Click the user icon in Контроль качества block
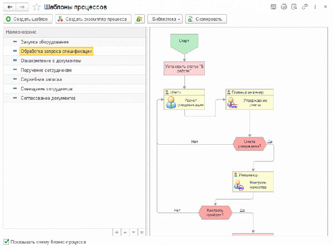Screen dimensions: 333x245 point(239,185)
